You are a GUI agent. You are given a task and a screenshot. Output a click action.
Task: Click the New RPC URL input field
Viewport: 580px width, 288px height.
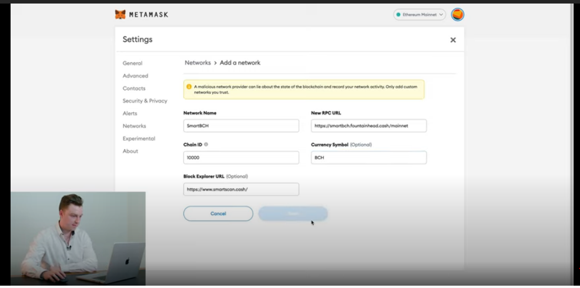[x=369, y=126]
